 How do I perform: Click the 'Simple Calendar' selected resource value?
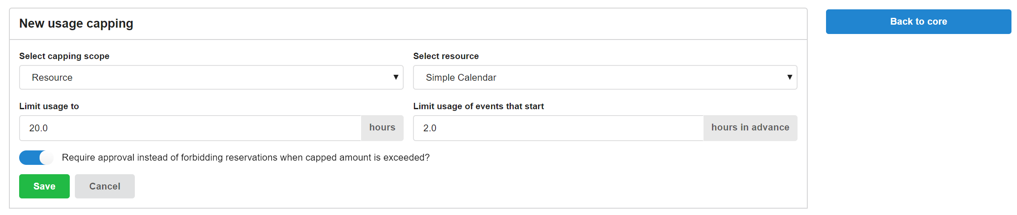(x=461, y=78)
